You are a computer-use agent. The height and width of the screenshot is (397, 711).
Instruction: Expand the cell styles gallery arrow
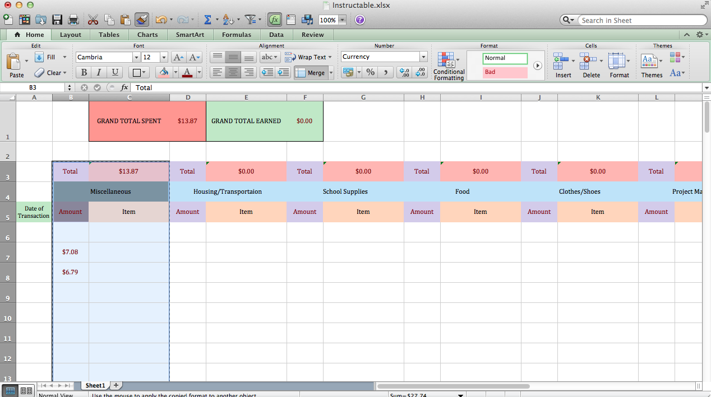click(538, 66)
